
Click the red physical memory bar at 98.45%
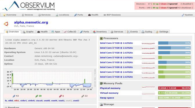[174, 88]
